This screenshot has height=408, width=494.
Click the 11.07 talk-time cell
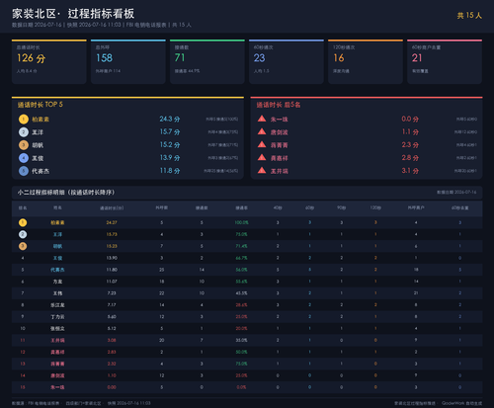(x=112, y=282)
